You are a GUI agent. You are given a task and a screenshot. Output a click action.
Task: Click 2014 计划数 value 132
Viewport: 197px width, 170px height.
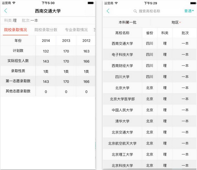pos(46,51)
